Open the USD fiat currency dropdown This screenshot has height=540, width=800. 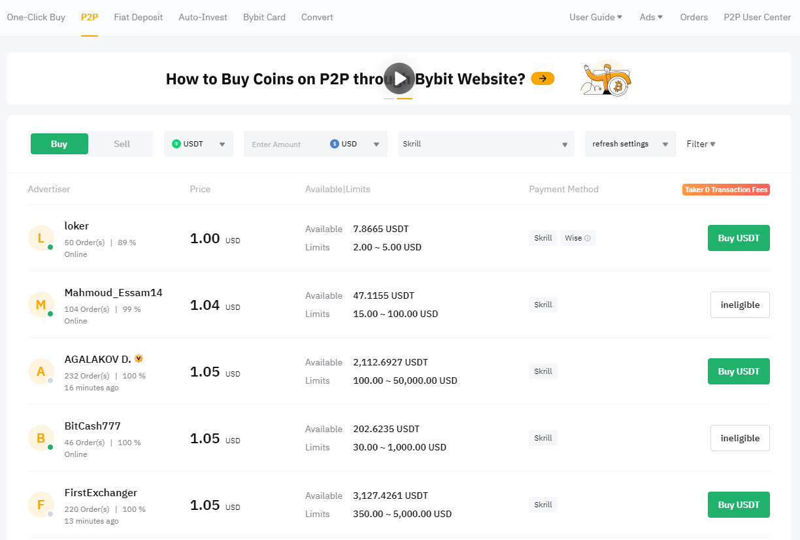click(355, 144)
